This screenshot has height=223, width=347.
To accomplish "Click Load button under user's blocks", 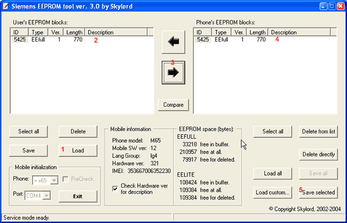I will click(x=78, y=151).
